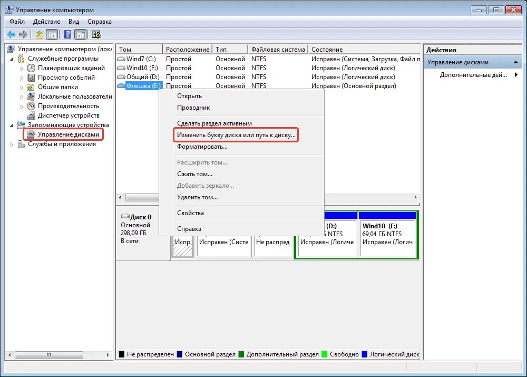Image resolution: width=527 pixels, height=377 pixels.
Task: Expand the Просмотр событий node
Action: pyautogui.click(x=22, y=78)
